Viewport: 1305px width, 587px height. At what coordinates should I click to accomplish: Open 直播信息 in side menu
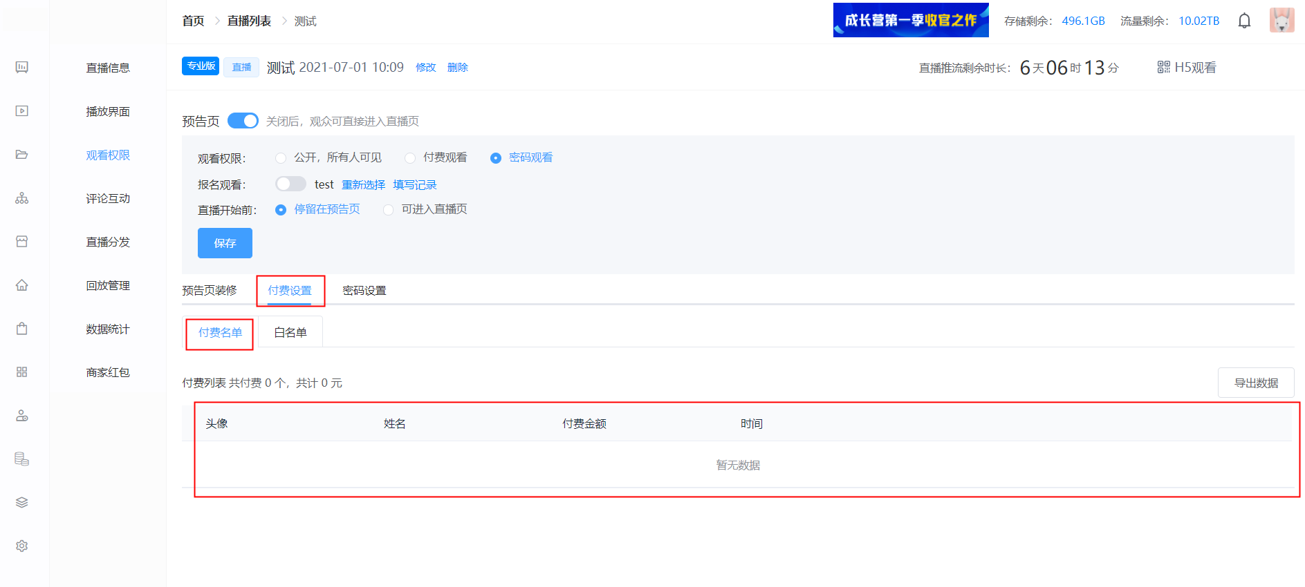108,68
